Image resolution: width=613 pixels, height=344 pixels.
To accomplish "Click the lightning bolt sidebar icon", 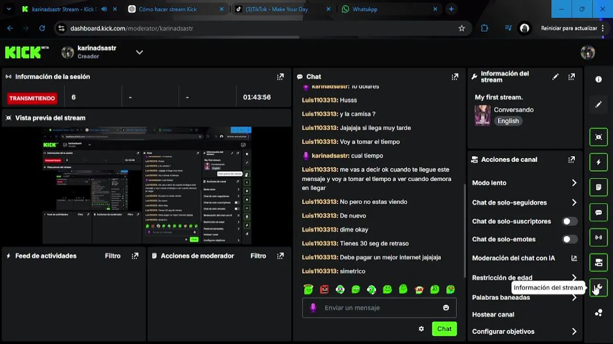I will pyautogui.click(x=599, y=162).
